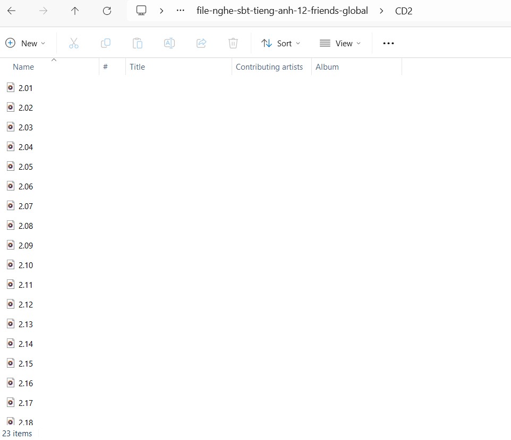Click the Share icon in toolbar
Screen dimensions: 511x440
(x=201, y=43)
